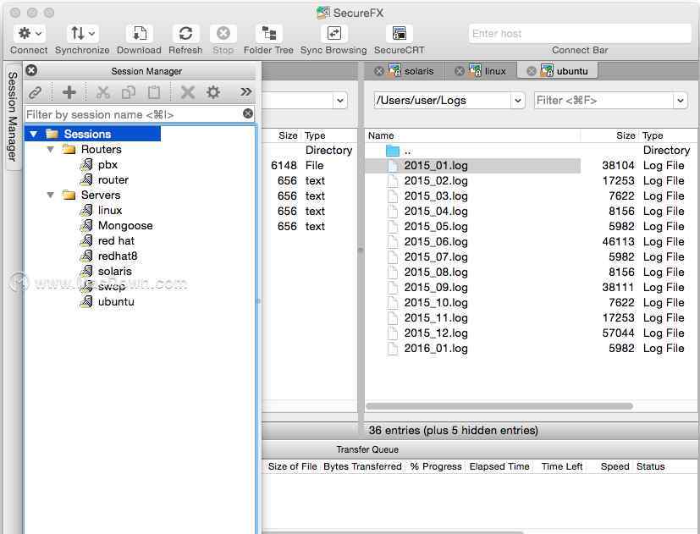Click the Synchronize toolbar icon
Image resolution: width=700 pixels, height=534 pixels.
tap(78, 34)
